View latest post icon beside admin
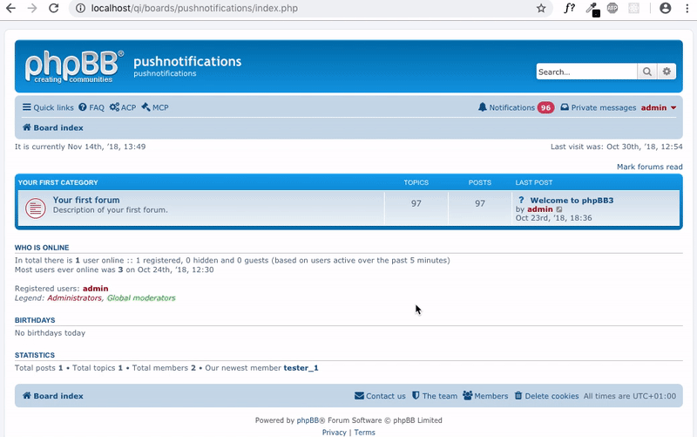The height and width of the screenshot is (437, 697). pos(559,209)
